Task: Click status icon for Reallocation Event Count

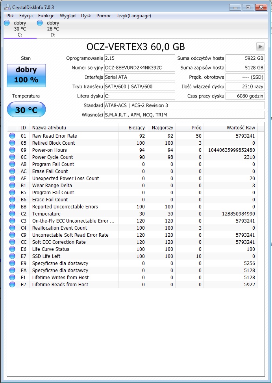Action: [12, 228]
